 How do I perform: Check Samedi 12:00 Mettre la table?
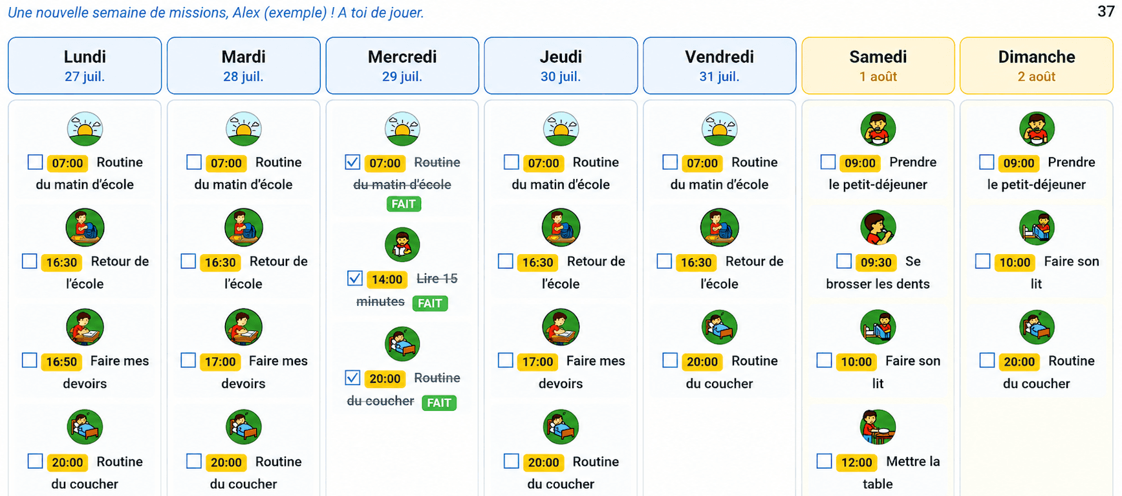pos(824,461)
